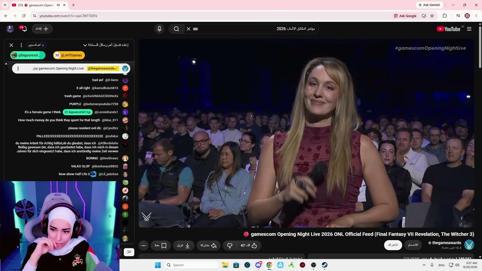Reload the YouTube page

coord(24,16)
